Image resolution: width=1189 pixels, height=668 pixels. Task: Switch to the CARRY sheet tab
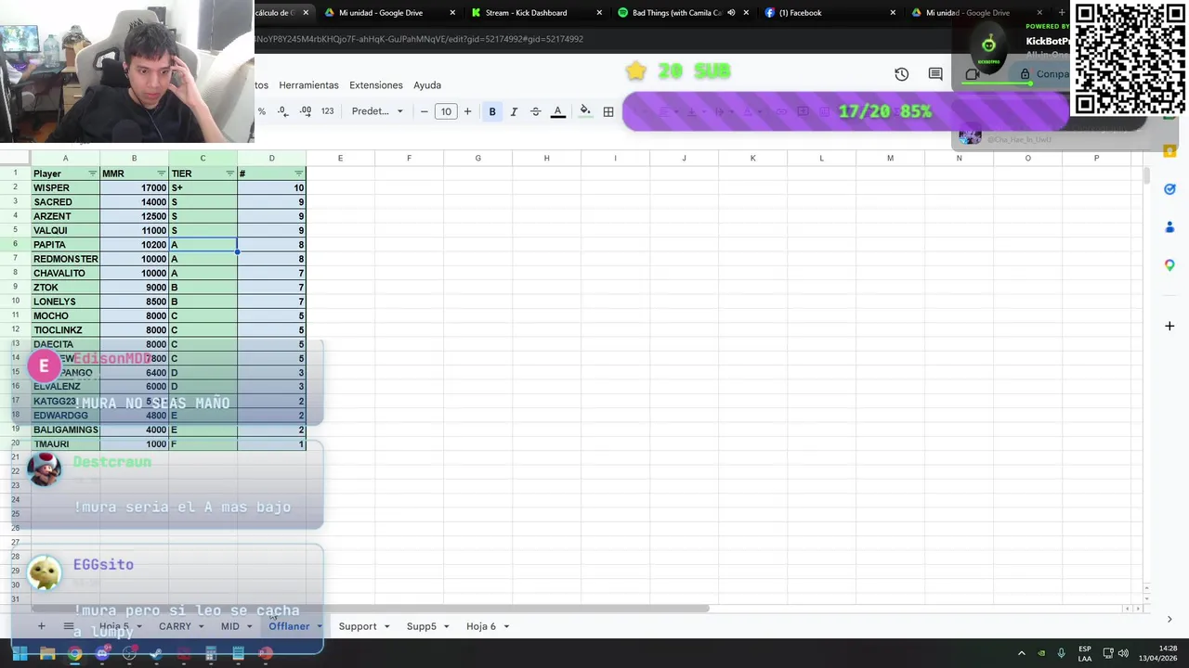(175, 626)
